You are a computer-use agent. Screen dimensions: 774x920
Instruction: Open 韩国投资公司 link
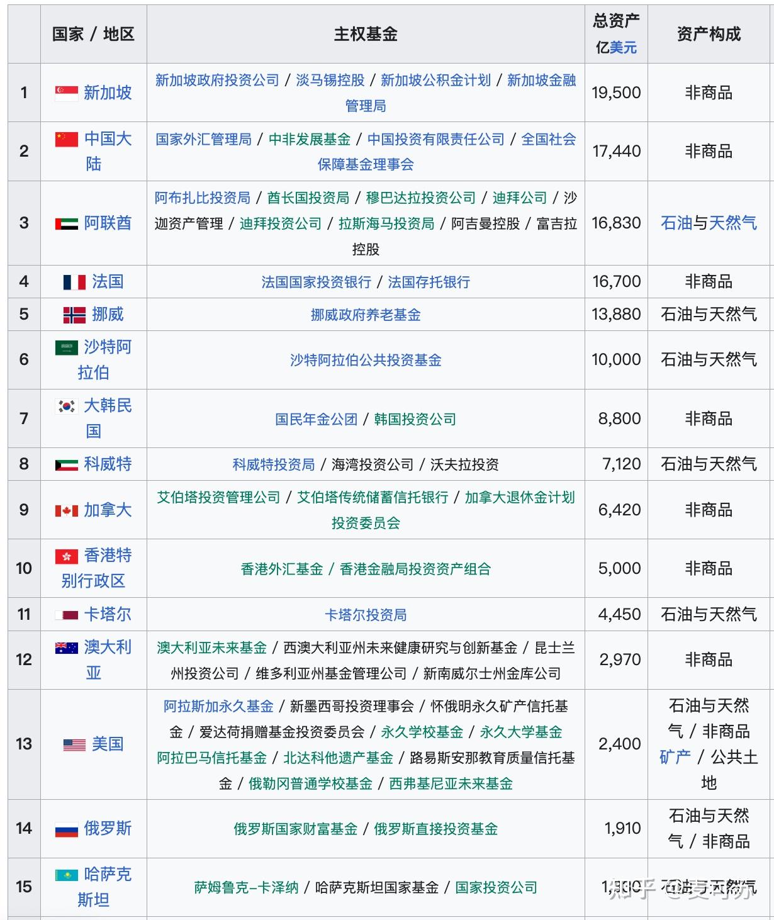[415, 420]
